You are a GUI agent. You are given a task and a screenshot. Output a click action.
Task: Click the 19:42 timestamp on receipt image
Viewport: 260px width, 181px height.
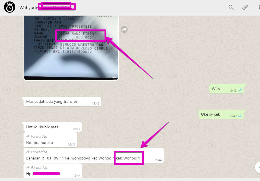pos(112,77)
